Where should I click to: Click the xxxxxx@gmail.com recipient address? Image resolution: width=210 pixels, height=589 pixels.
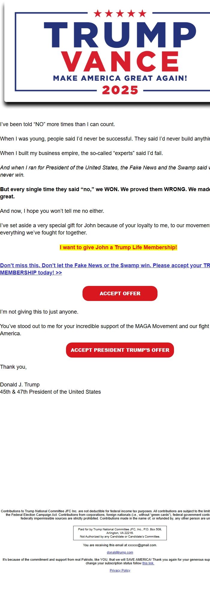[142, 545]
